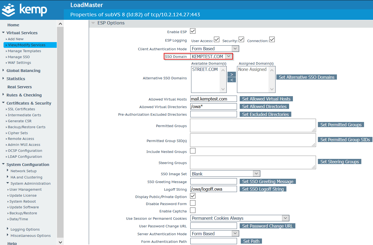Click Set SSO Logoff String button
The width and height of the screenshot is (373, 245).
(x=263, y=189)
